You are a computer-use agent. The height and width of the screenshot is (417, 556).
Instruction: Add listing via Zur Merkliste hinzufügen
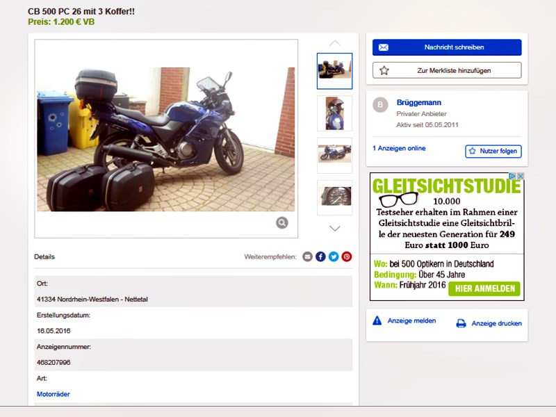(x=447, y=70)
